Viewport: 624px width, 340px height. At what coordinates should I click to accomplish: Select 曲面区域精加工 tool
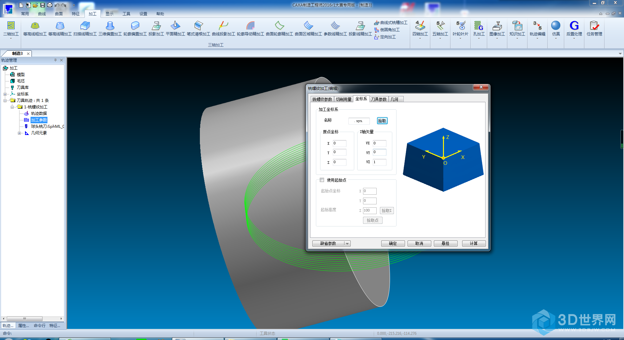coord(308,29)
